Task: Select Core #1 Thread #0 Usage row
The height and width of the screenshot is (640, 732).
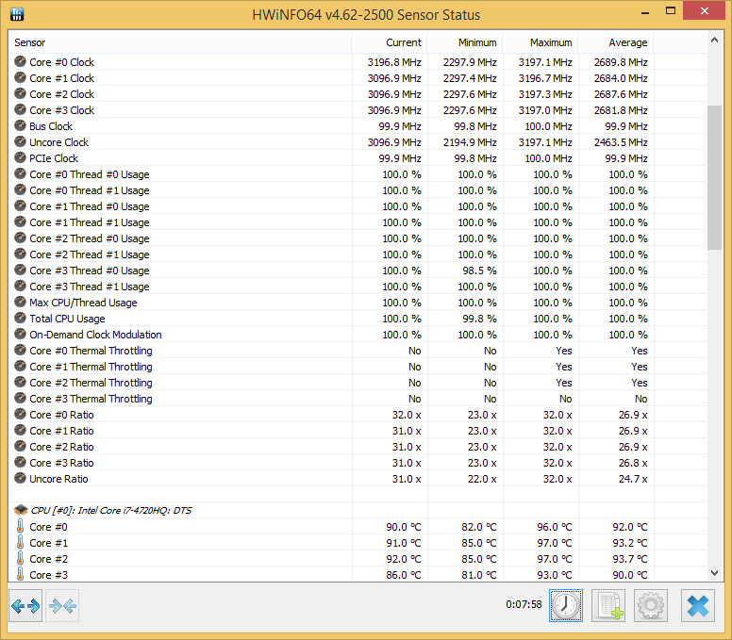Action: (358, 206)
